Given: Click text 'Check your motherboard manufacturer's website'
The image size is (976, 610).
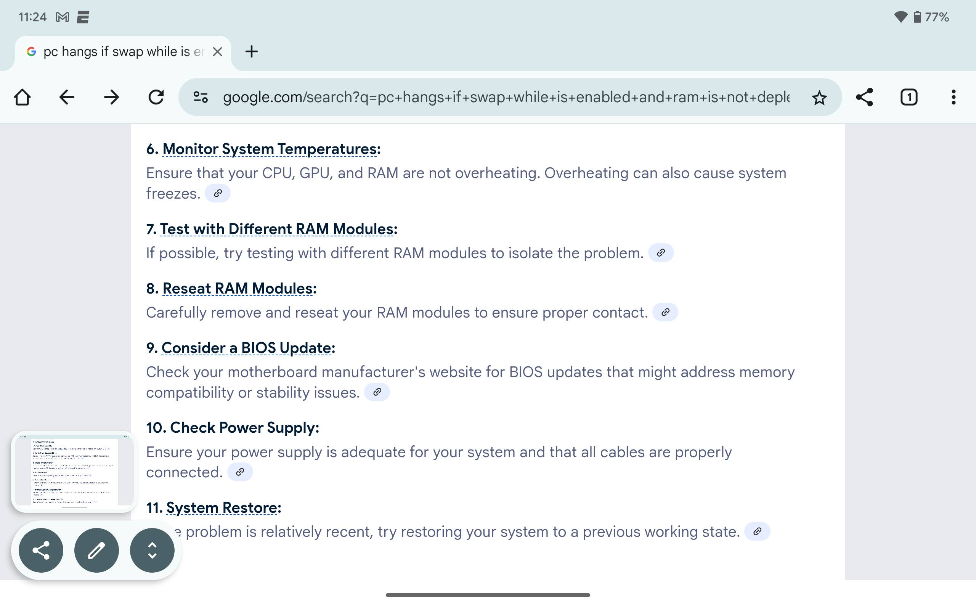Looking at the screenshot, I should tap(314, 372).
